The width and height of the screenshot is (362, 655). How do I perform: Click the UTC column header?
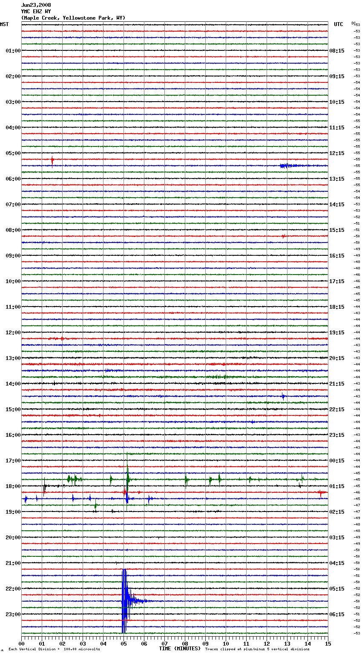[338, 24]
